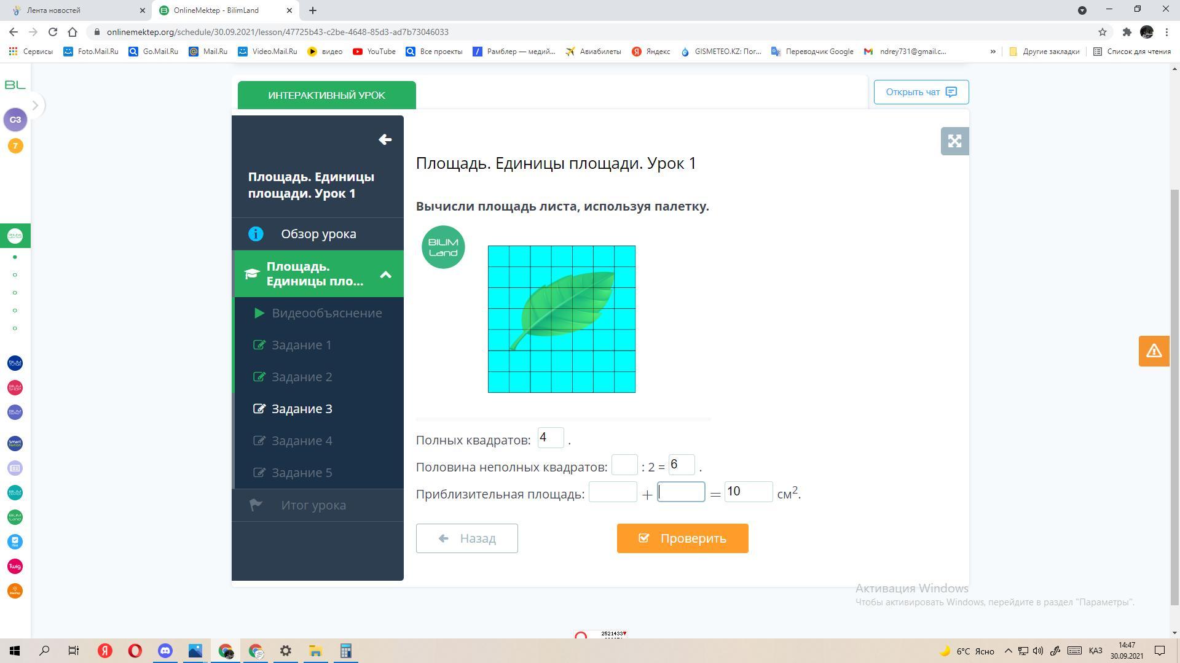
Task: Click the Открыть чат button
Action: pyautogui.click(x=921, y=92)
